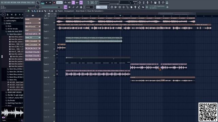Select the playlist Mute tool icon

(x=40, y=11)
